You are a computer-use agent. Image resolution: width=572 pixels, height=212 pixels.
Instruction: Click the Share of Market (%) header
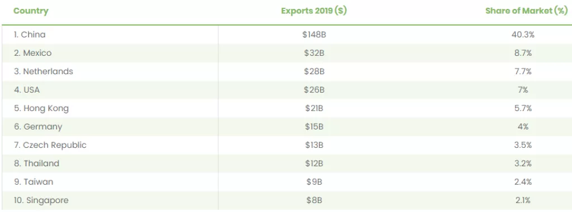(x=526, y=11)
